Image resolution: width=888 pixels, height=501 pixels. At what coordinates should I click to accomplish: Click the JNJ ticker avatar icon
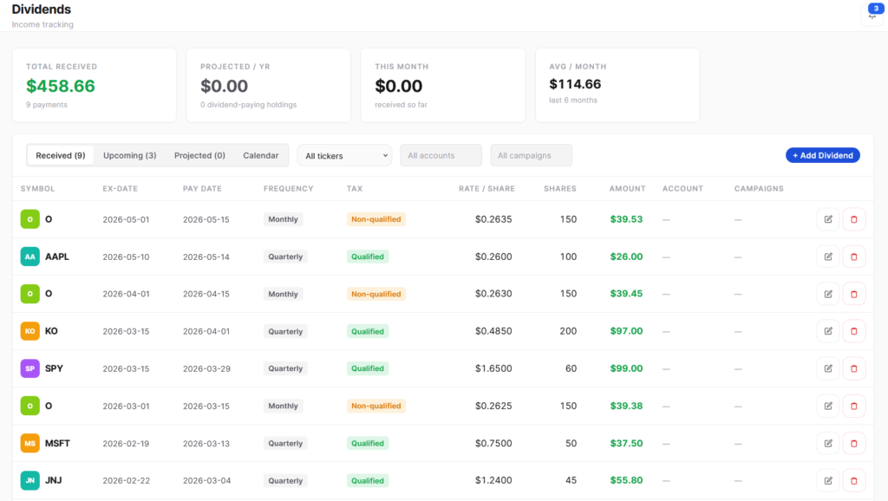click(x=30, y=480)
